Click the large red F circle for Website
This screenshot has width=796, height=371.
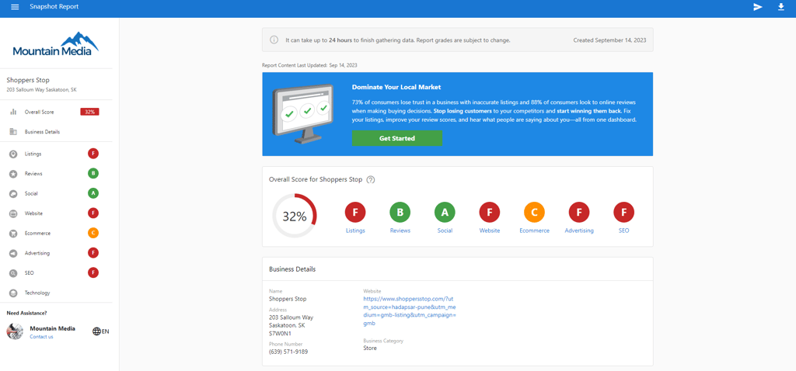pyautogui.click(x=490, y=213)
